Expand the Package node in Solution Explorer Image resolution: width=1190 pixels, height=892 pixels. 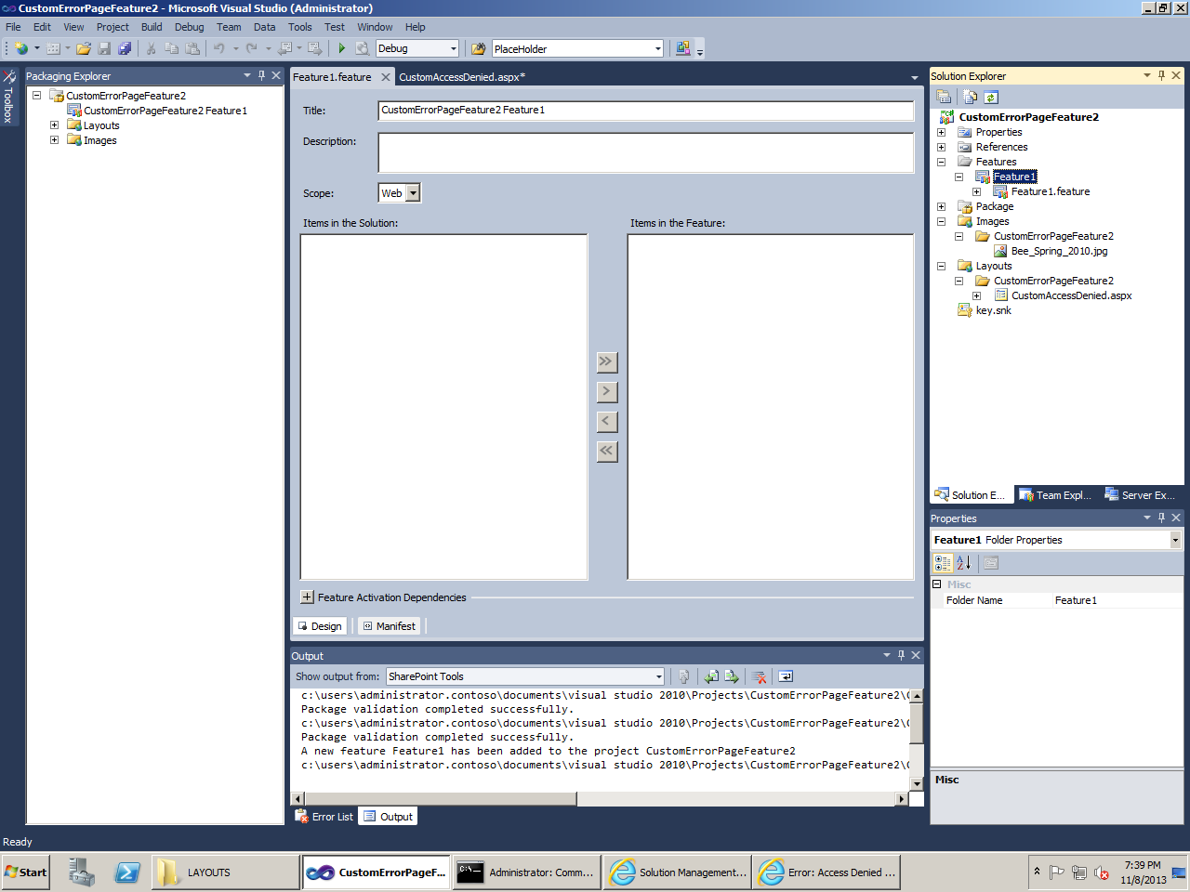941,206
